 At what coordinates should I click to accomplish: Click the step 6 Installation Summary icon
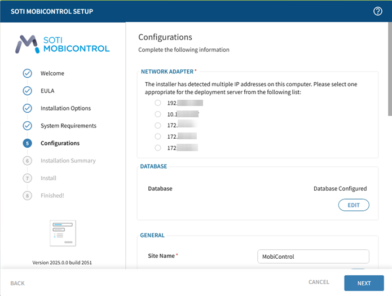click(x=27, y=161)
